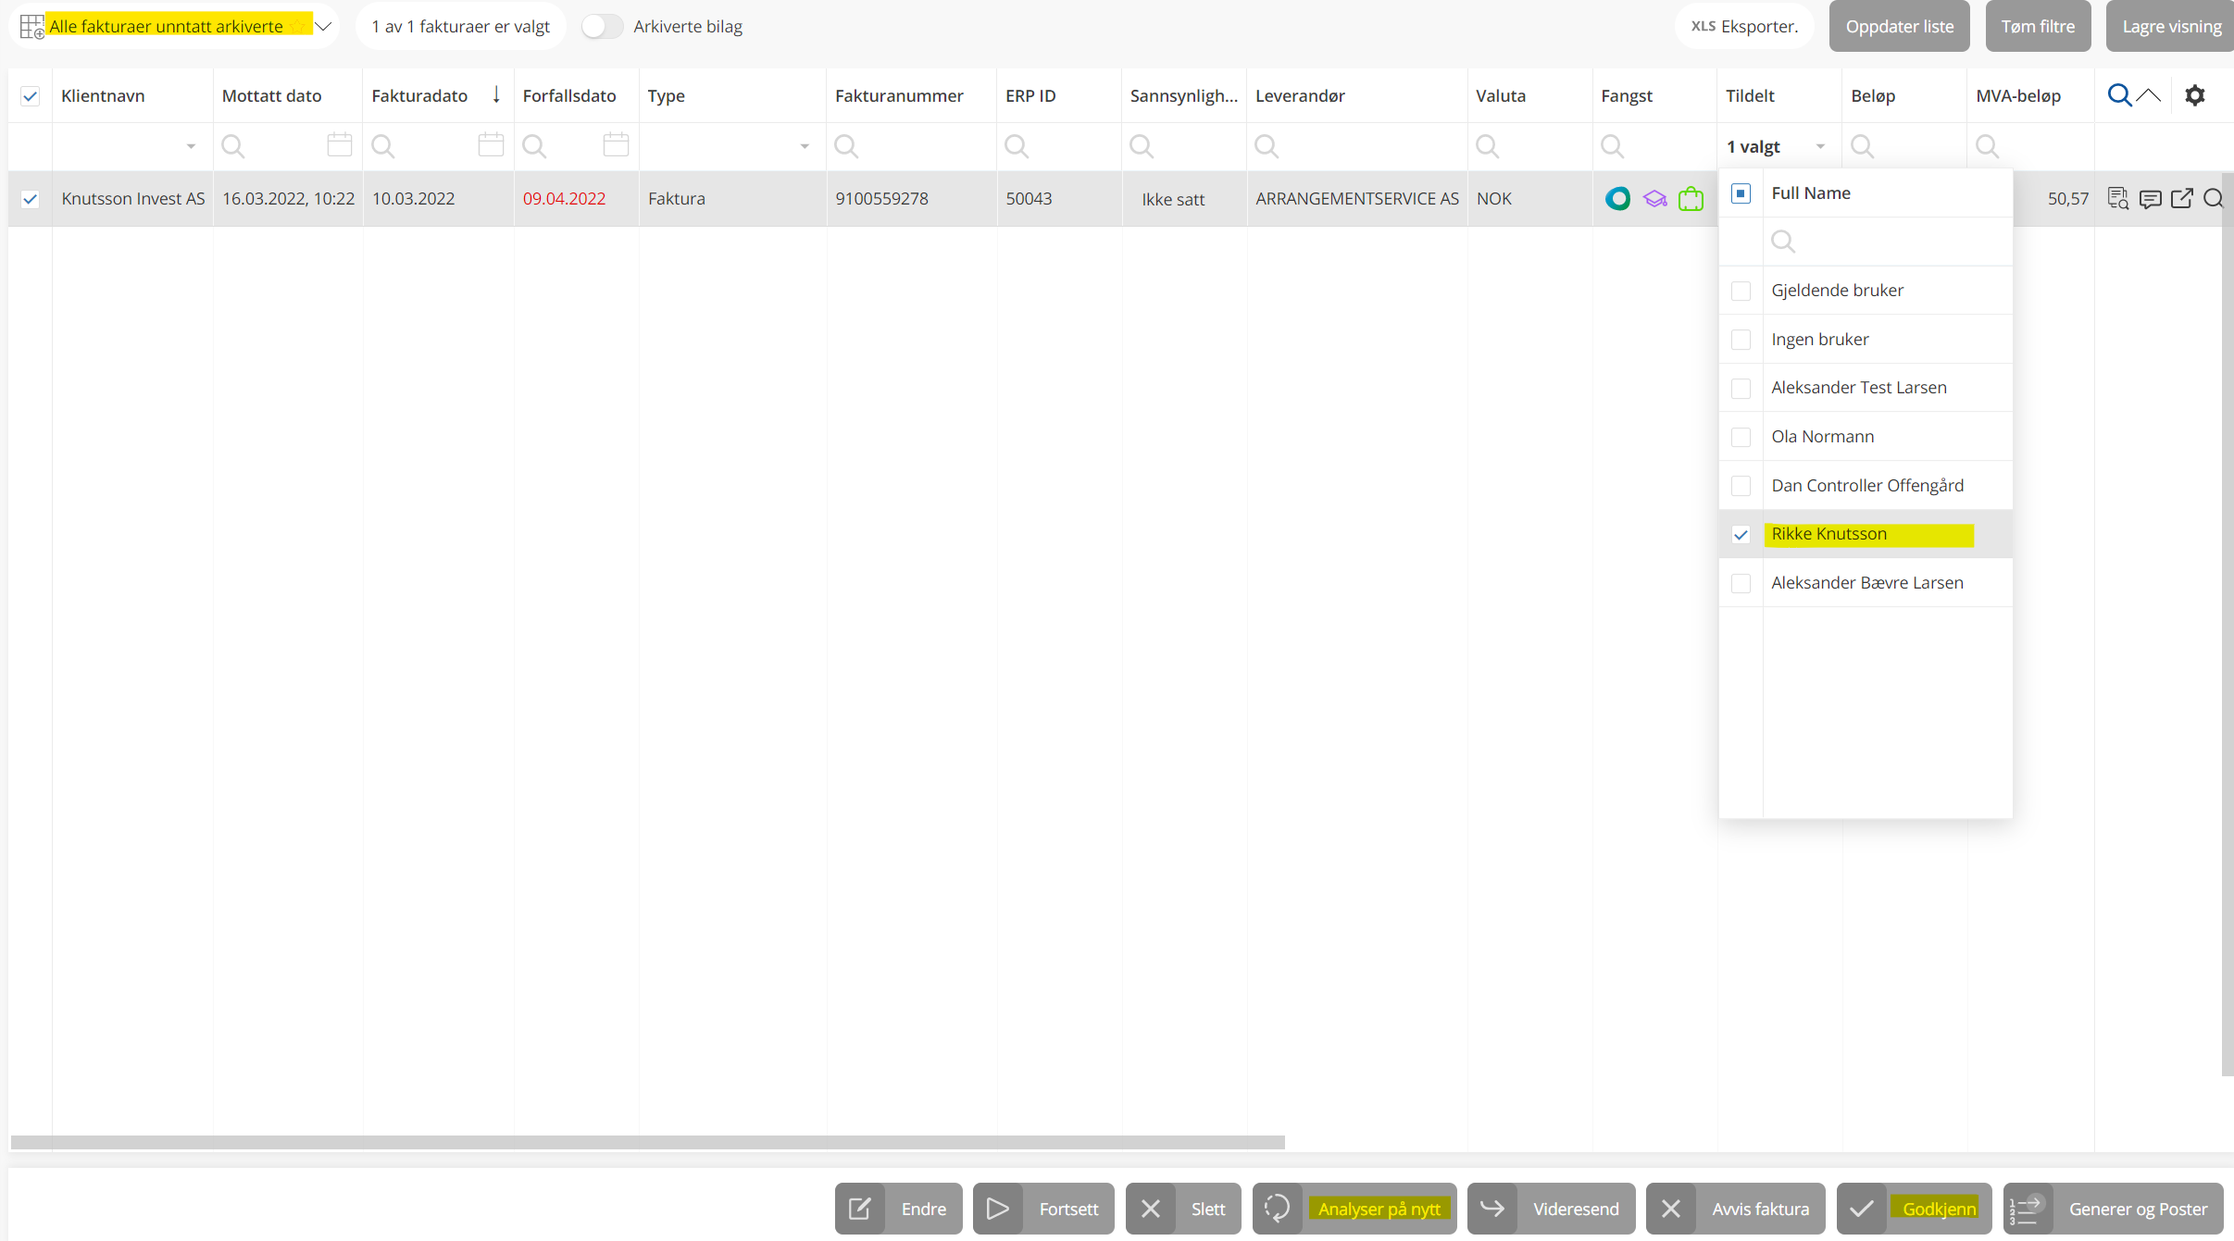2234x1241 pixels.
Task: Check the Ola Normann checkbox
Action: (x=1741, y=437)
